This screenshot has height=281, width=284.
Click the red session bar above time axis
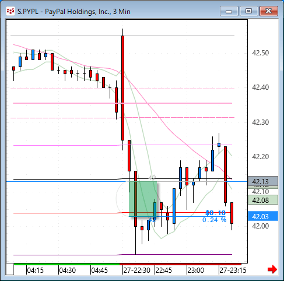[x=180, y=264]
